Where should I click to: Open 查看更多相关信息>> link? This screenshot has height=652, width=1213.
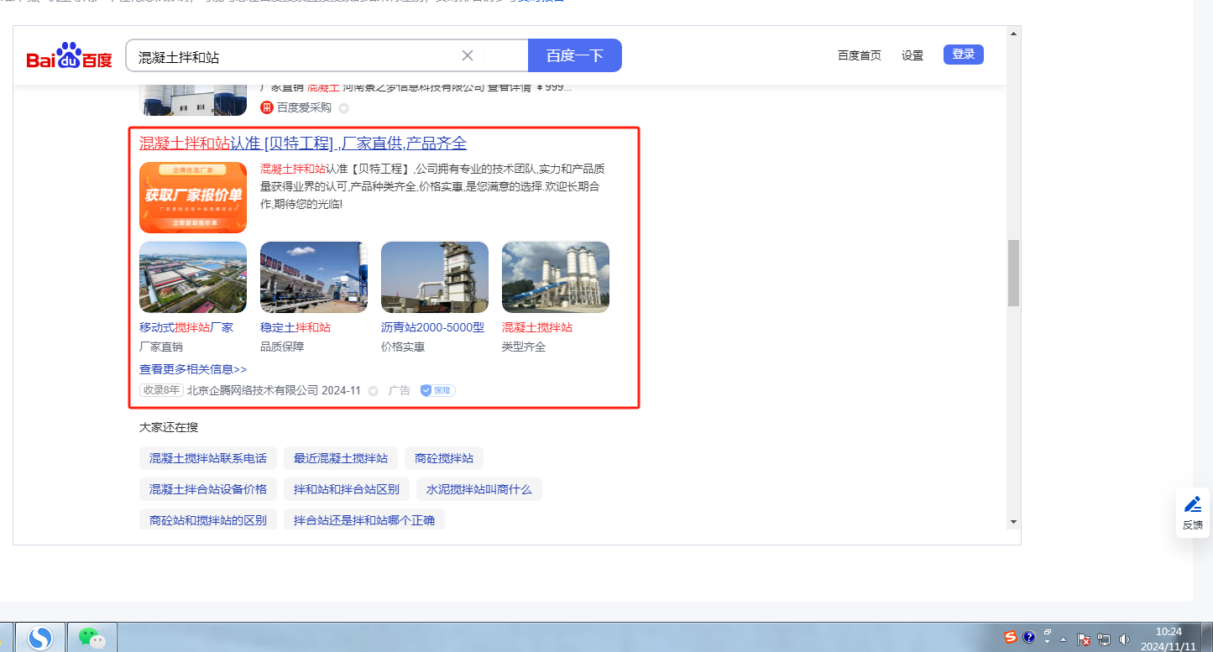(193, 369)
